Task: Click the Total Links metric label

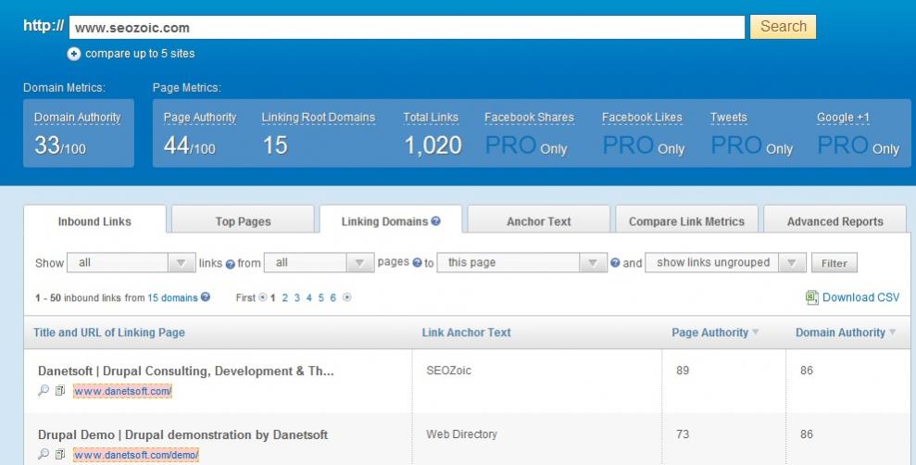Action: tap(431, 117)
